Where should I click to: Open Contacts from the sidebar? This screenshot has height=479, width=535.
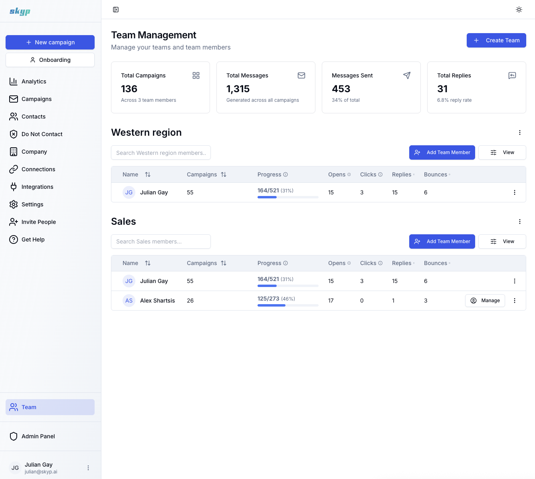33,117
